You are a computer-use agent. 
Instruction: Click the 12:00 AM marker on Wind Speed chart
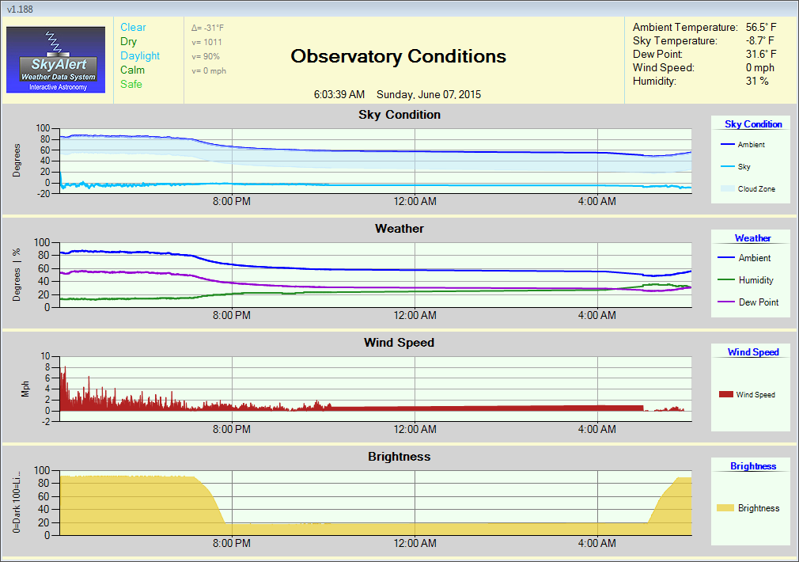(x=415, y=429)
